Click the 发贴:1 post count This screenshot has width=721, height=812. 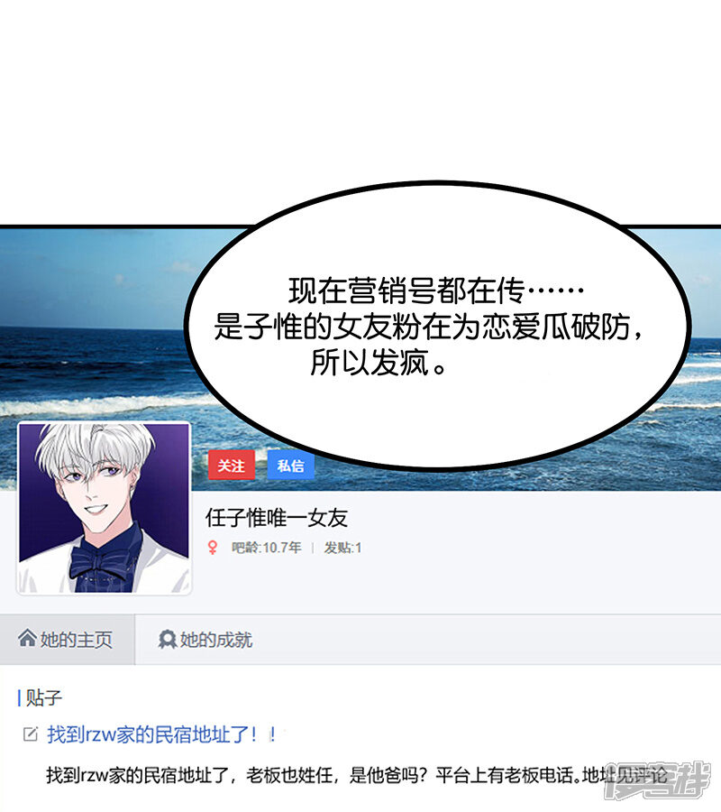pos(342,548)
